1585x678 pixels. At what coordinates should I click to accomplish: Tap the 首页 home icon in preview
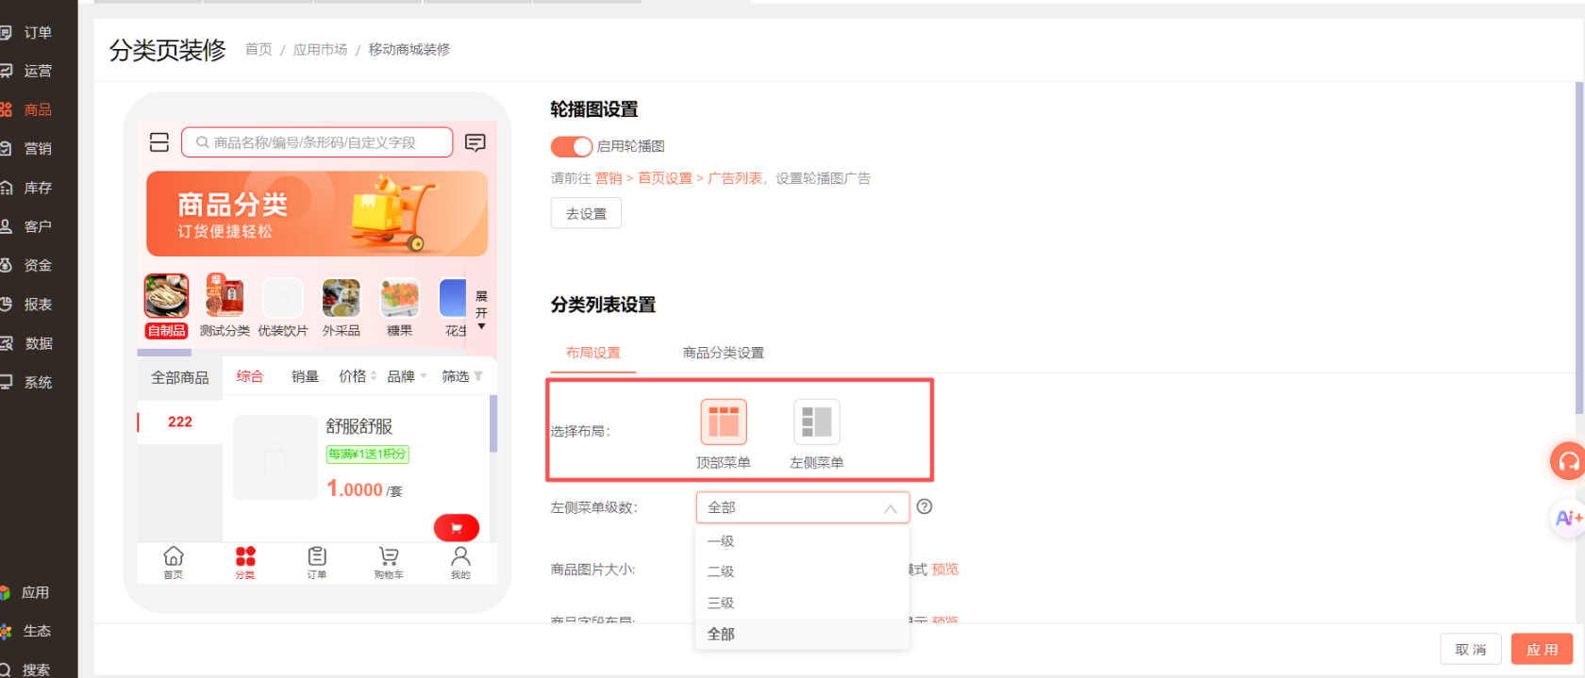click(x=174, y=562)
